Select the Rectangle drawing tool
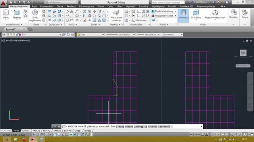 point(71,20)
